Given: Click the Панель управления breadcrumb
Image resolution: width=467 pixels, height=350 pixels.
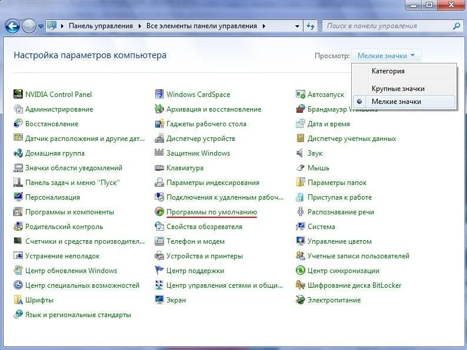Looking at the screenshot, I should 101,26.
